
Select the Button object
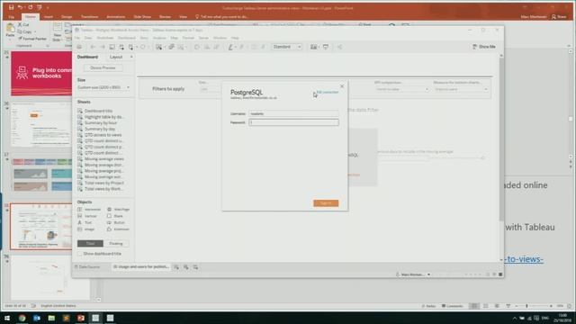(116, 222)
